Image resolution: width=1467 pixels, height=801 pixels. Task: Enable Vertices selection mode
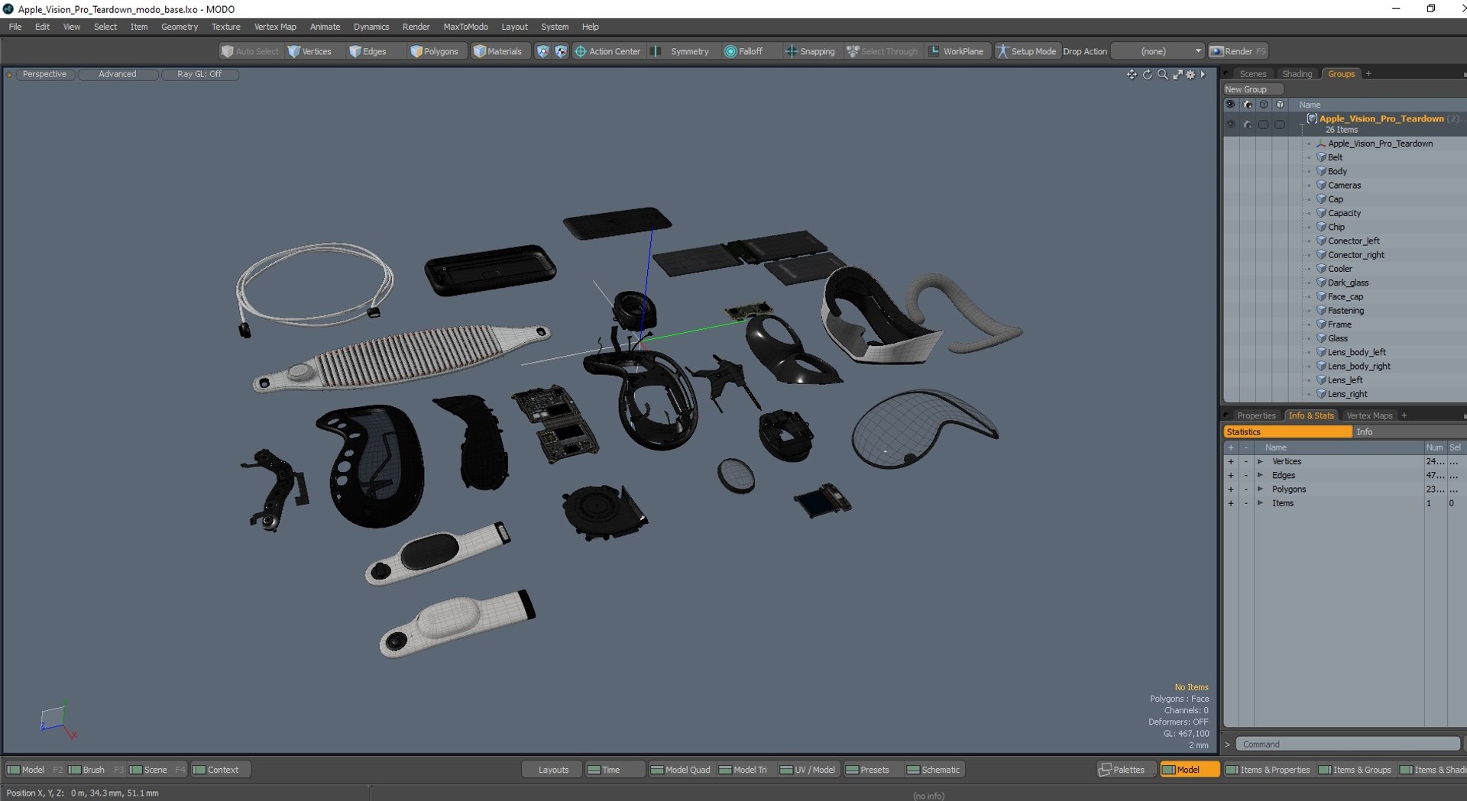click(309, 51)
